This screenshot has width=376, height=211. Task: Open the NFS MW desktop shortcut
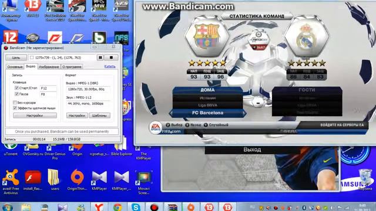point(99,11)
